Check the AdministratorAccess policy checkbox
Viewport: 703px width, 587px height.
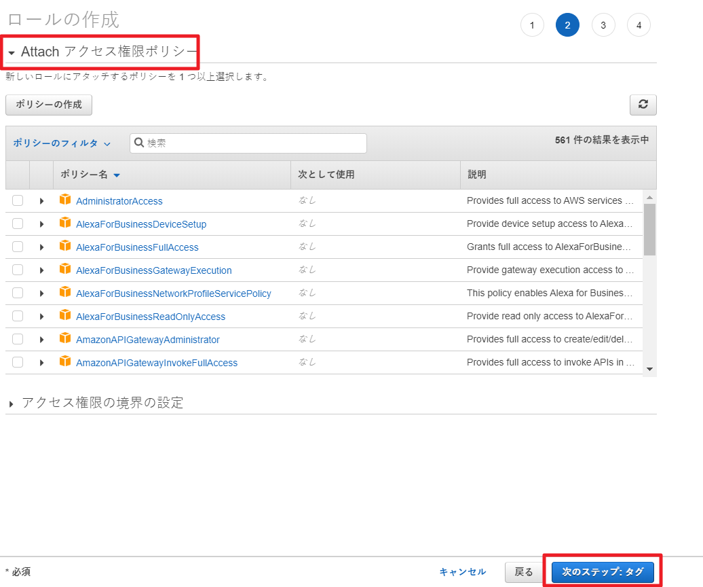18,200
